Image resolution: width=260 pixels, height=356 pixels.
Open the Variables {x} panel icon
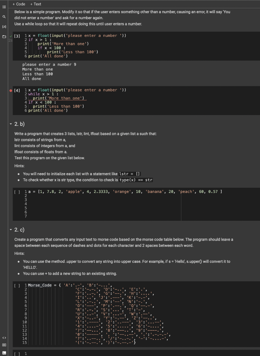pos(4,26)
